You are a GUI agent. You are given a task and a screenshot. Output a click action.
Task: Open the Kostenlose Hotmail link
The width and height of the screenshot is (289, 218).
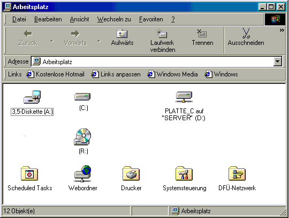tap(56, 74)
